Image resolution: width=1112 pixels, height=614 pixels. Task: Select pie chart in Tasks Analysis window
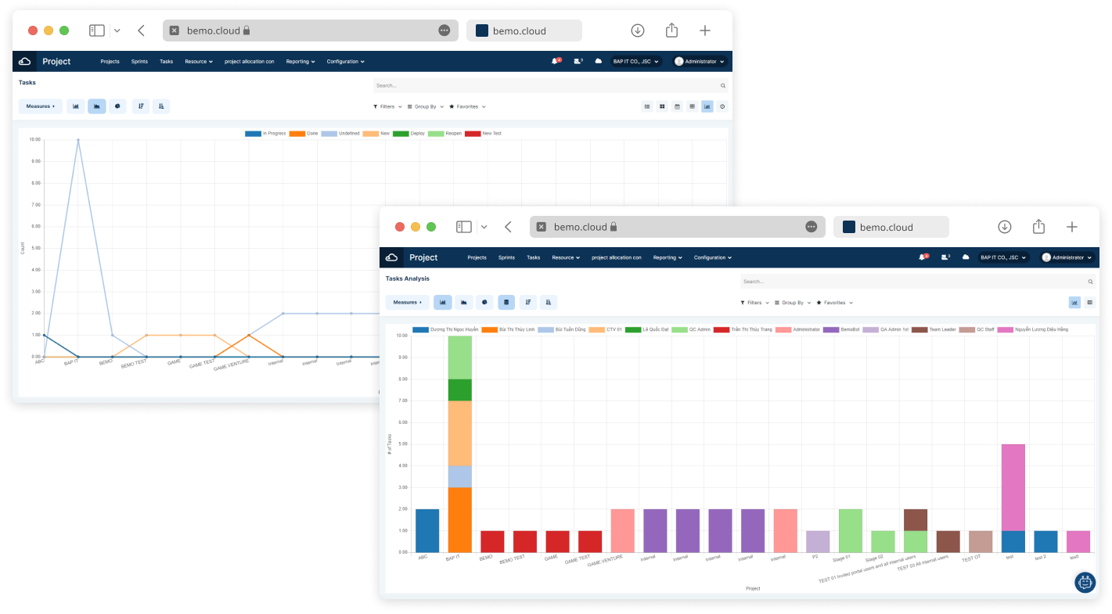click(484, 303)
